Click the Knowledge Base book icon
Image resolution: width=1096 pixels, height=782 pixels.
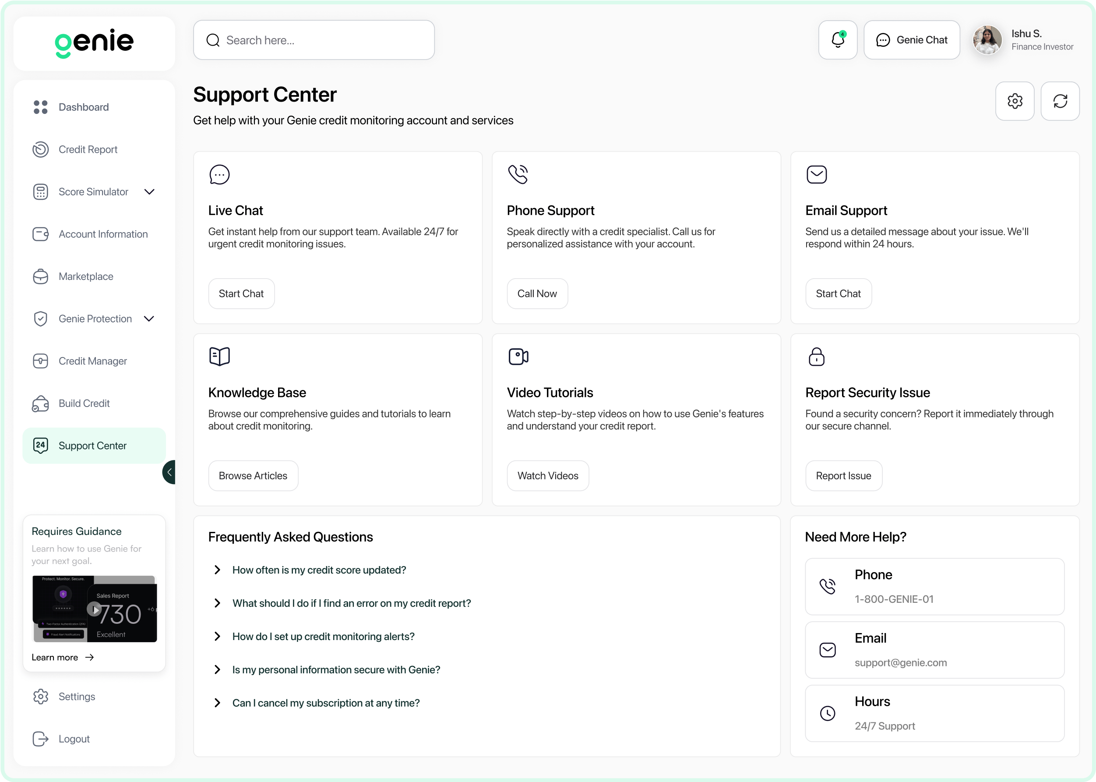[219, 357]
